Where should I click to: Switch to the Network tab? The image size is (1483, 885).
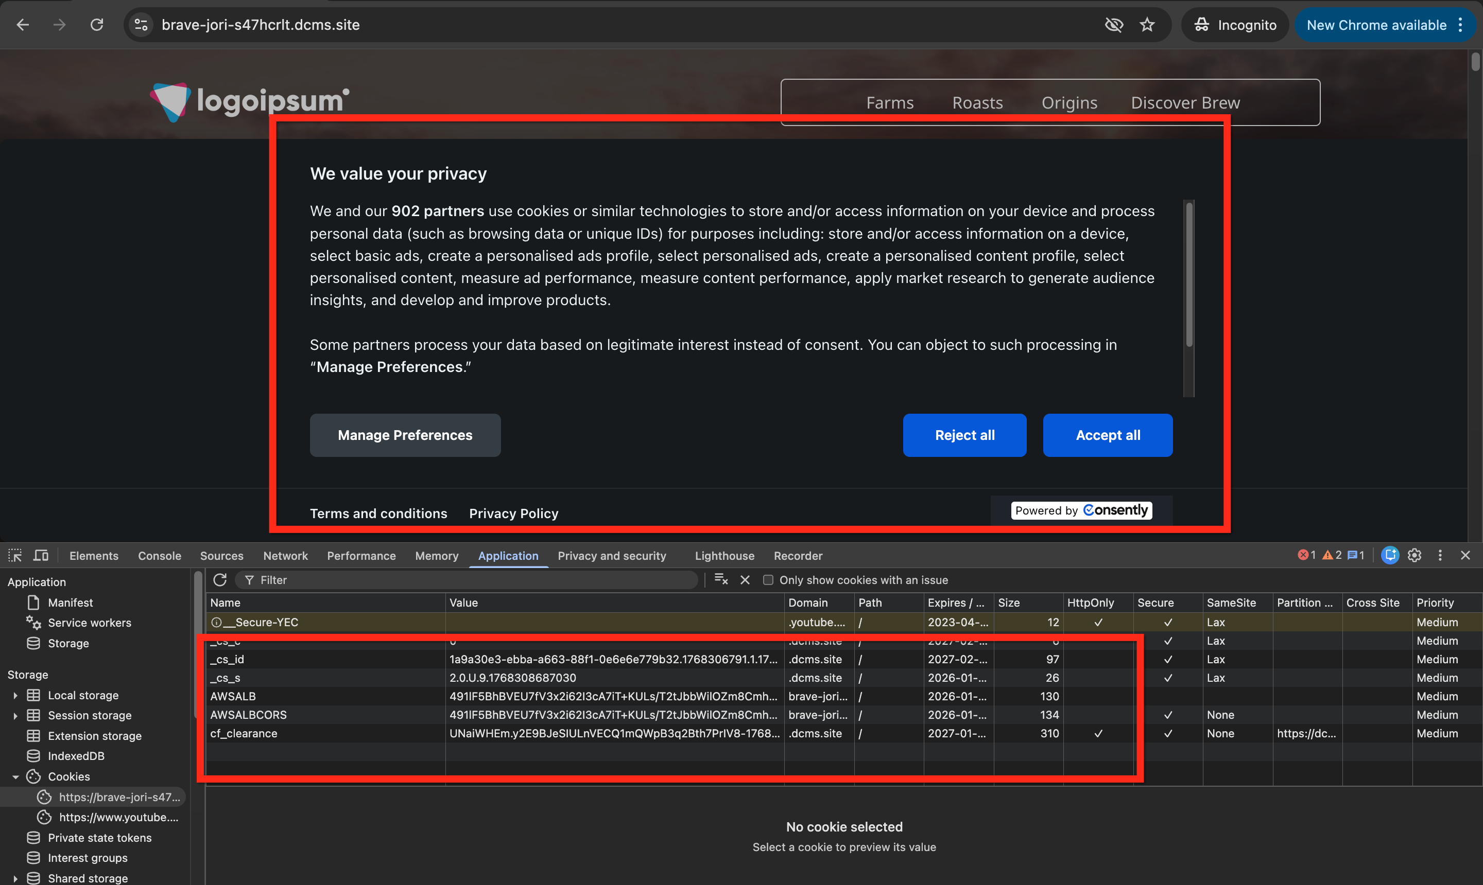click(285, 555)
